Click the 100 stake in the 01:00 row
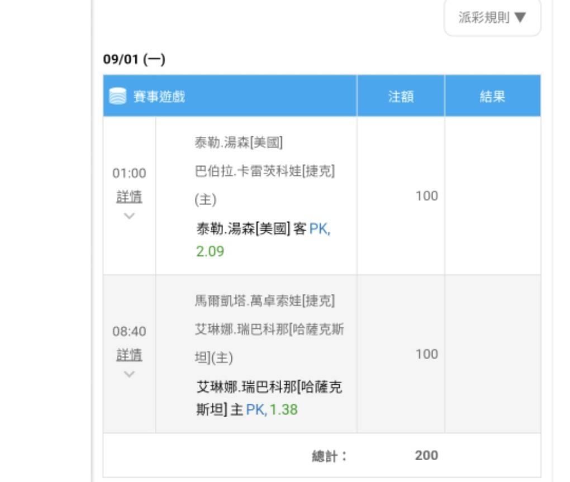 click(426, 196)
